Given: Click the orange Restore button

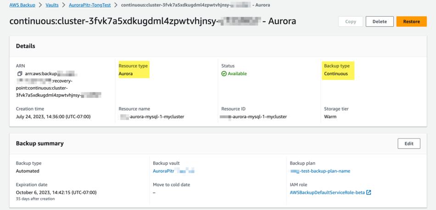Looking at the screenshot, I should click(x=412, y=22).
